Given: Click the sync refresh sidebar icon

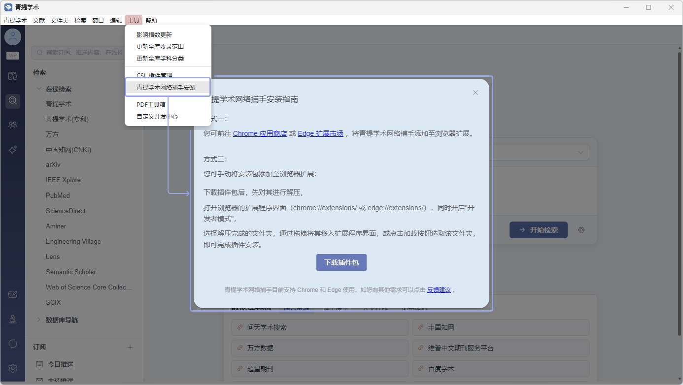Looking at the screenshot, I should pos(13,343).
